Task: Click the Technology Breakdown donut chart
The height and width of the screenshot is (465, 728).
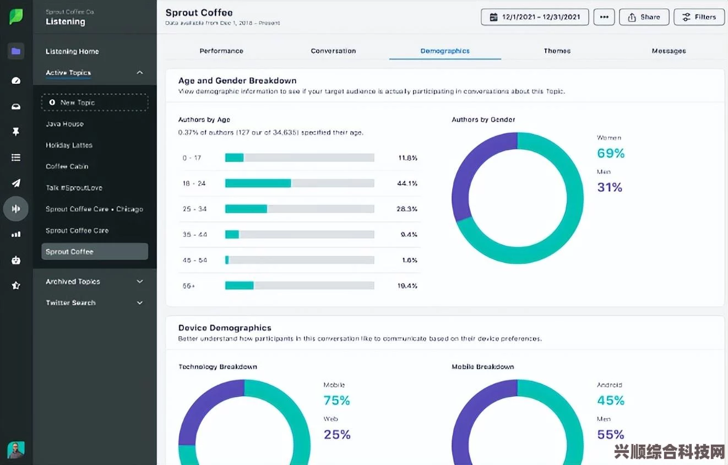Action: coord(245,423)
